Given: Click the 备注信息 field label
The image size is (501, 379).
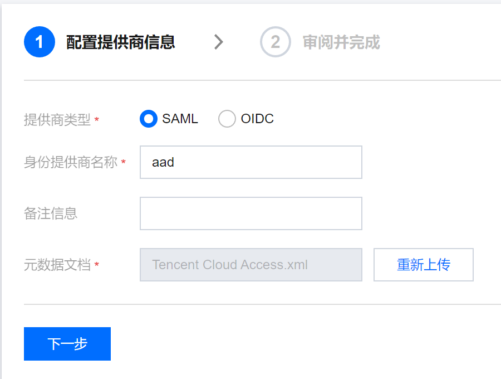Looking at the screenshot, I should (50, 213).
